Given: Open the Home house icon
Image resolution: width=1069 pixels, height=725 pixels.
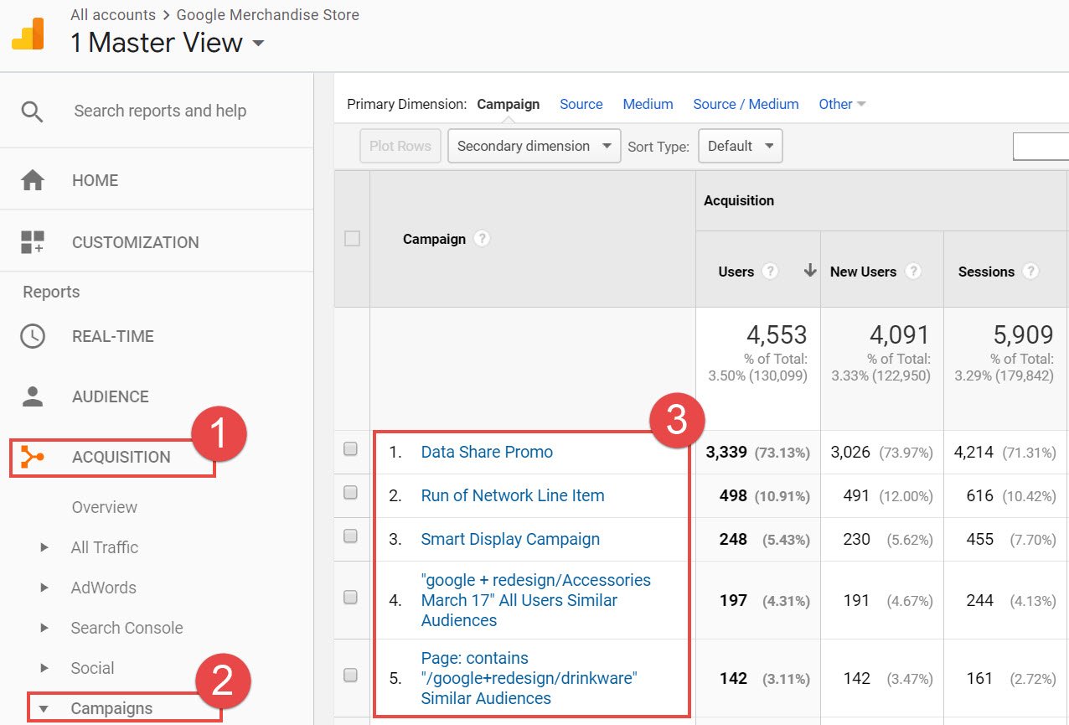Looking at the screenshot, I should pos(33,180).
